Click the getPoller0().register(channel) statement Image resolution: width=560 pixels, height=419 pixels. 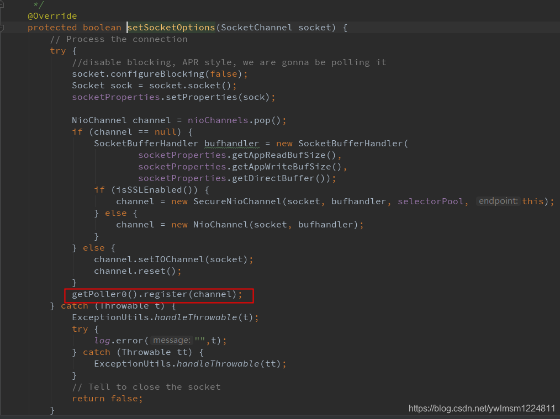[x=157, y=294]
